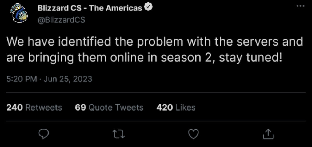Like the tweet with the heart icon
312x147 pixels.
[x=193, y=135]
